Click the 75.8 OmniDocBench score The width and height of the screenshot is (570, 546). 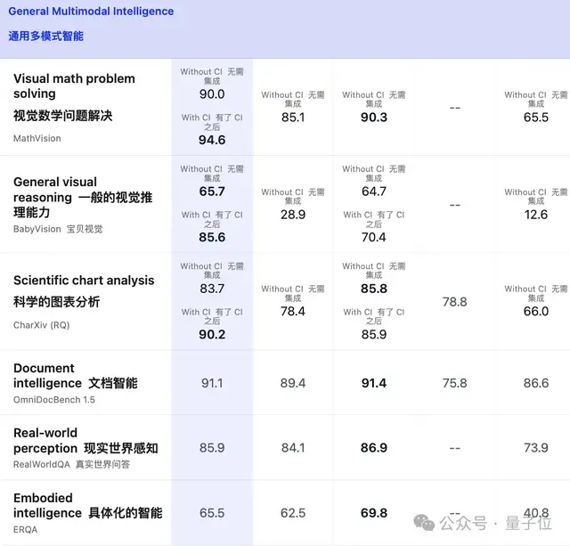pos(455,383)
